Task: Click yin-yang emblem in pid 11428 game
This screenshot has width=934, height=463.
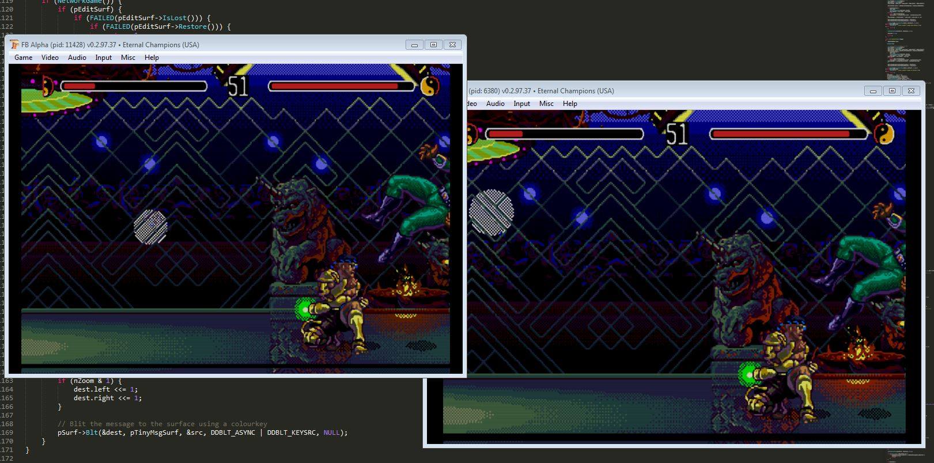Action: click(429, 86)
